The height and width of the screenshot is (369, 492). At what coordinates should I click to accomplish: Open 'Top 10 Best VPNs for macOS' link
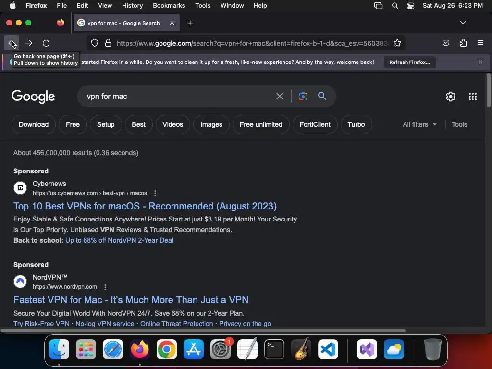[x=145, y=206]
